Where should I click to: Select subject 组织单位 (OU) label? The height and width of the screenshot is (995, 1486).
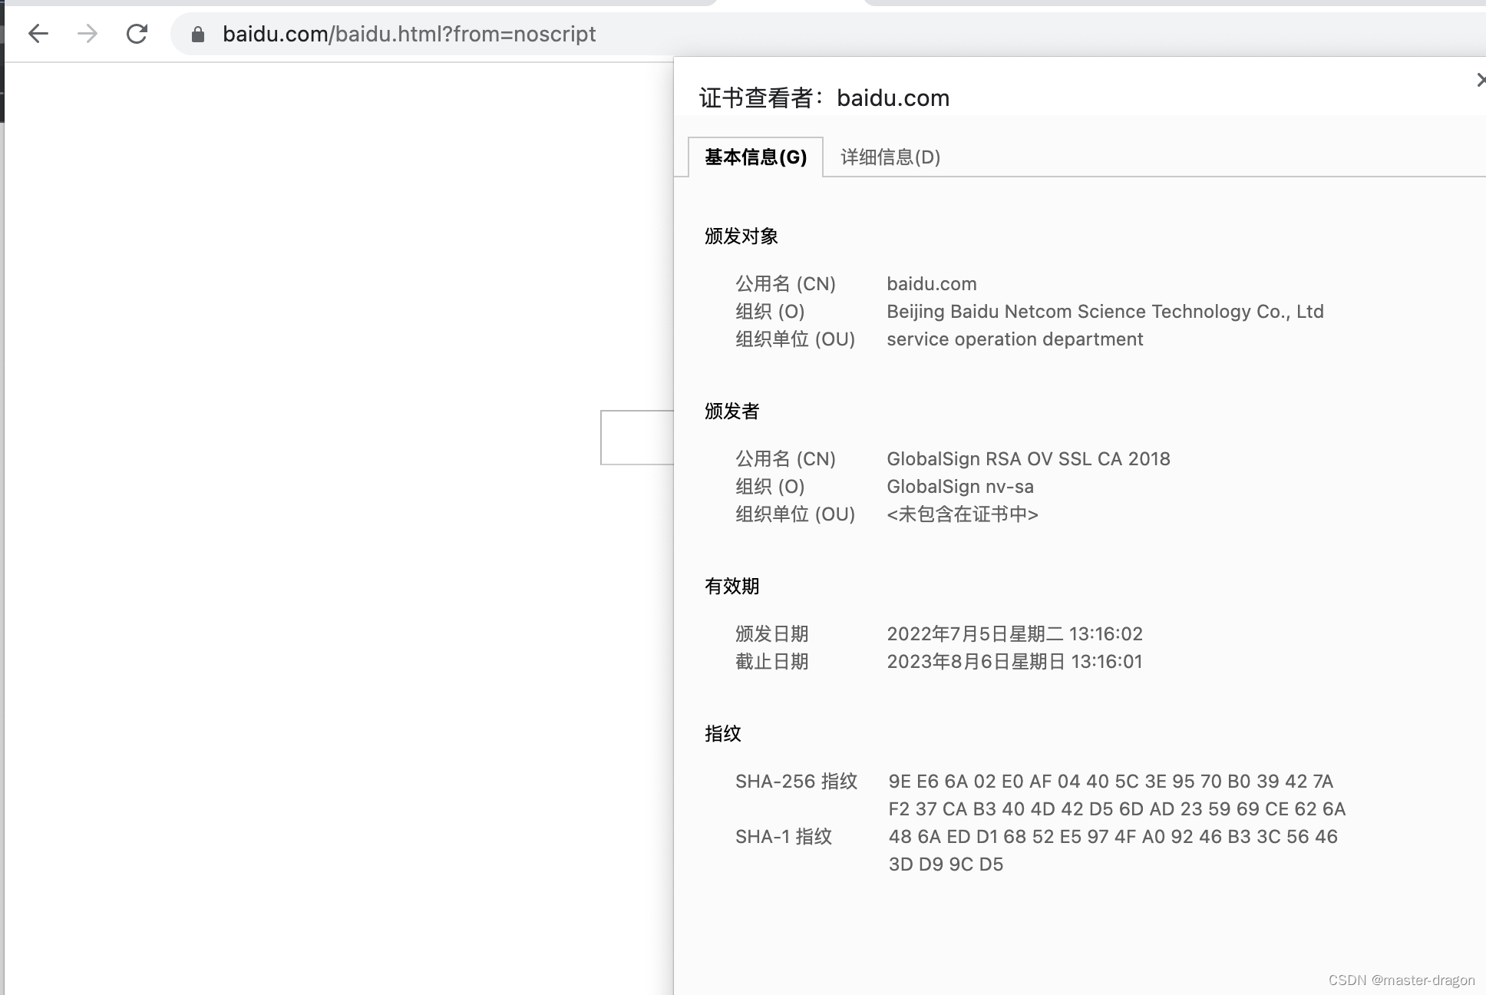point(795,339)
